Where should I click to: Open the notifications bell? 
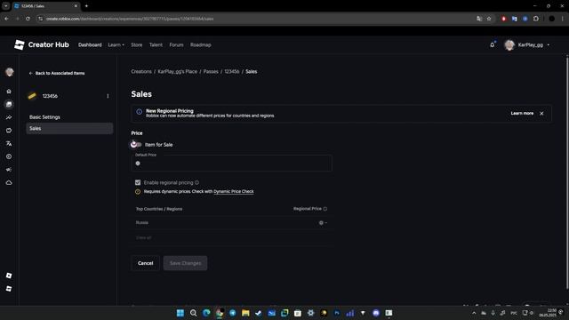coord(492,45)
